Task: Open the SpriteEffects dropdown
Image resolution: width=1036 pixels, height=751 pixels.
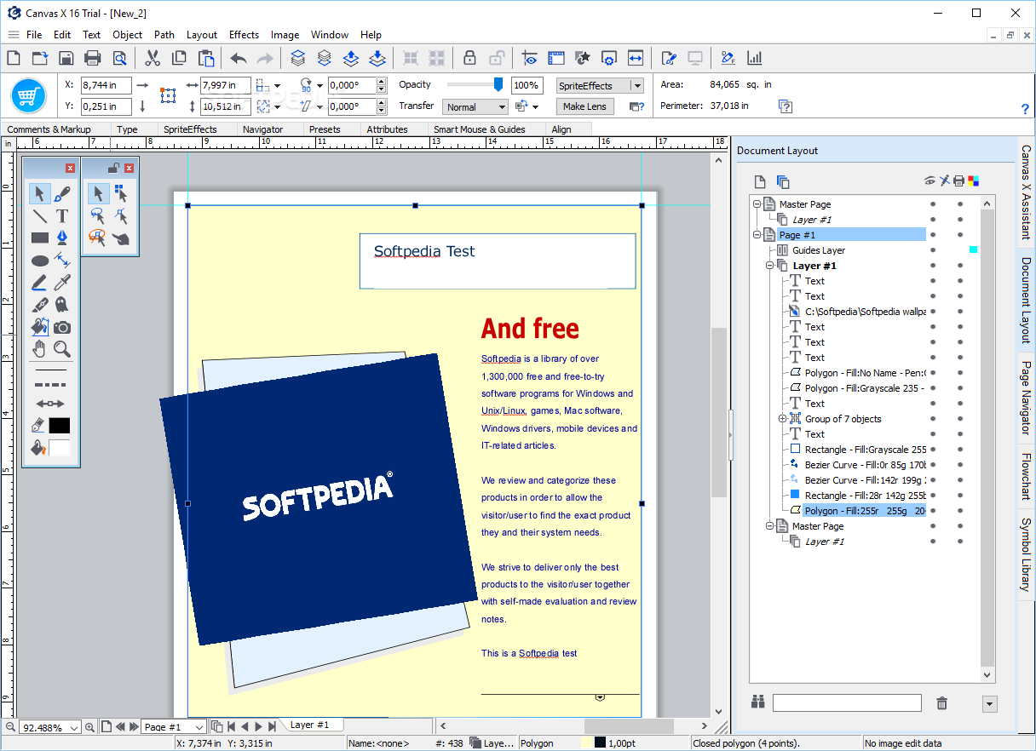Action: pyautogui.click(x=600, y=85)
